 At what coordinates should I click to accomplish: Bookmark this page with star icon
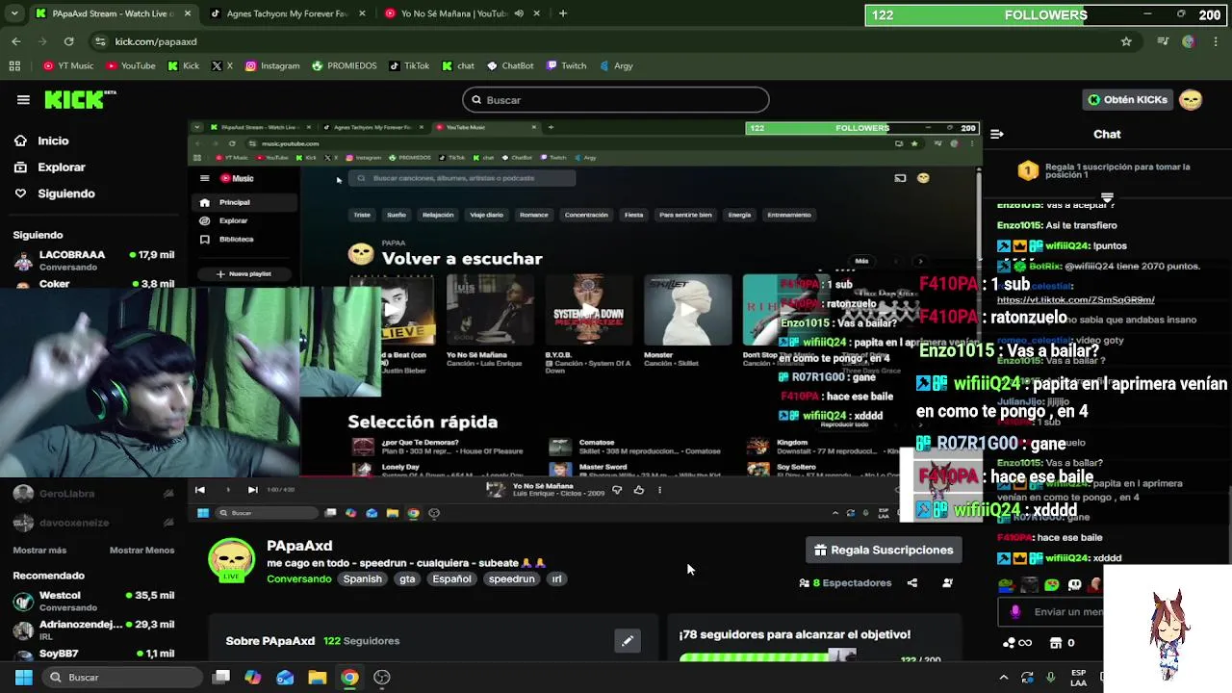(x=1126, y=41)
